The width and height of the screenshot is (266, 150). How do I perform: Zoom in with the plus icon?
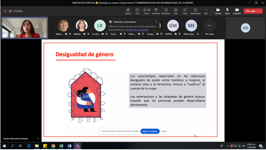pyautogui.click(x=38, y=138)
